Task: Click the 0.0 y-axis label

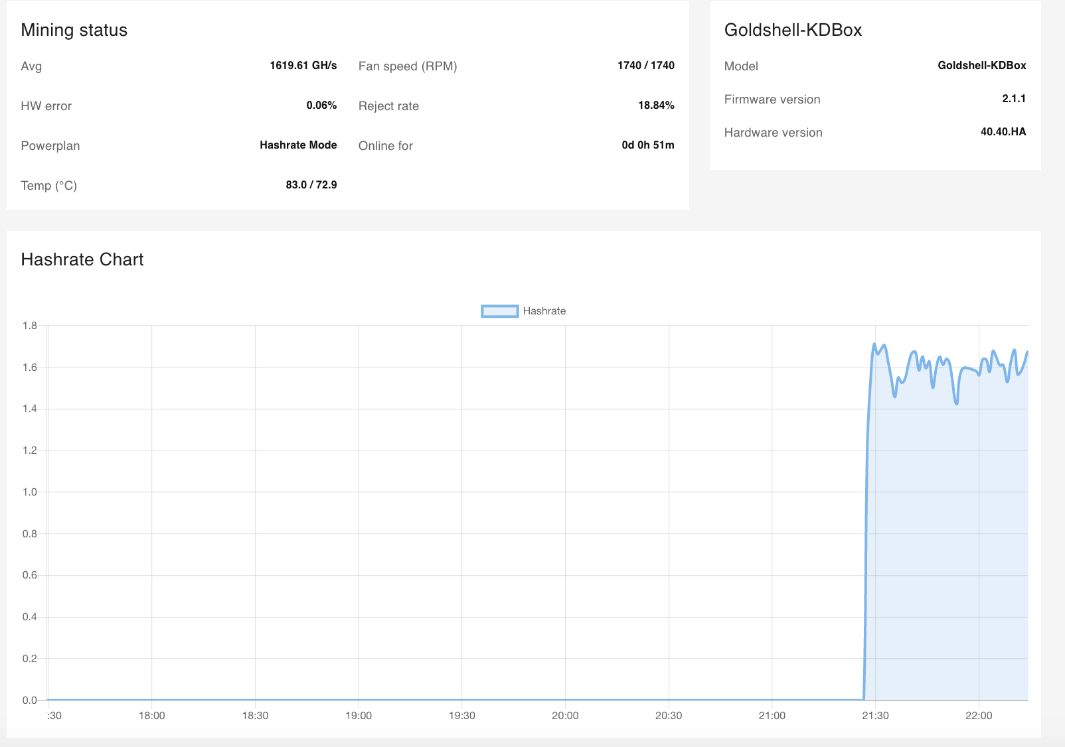Action: [x=30, y=701]
